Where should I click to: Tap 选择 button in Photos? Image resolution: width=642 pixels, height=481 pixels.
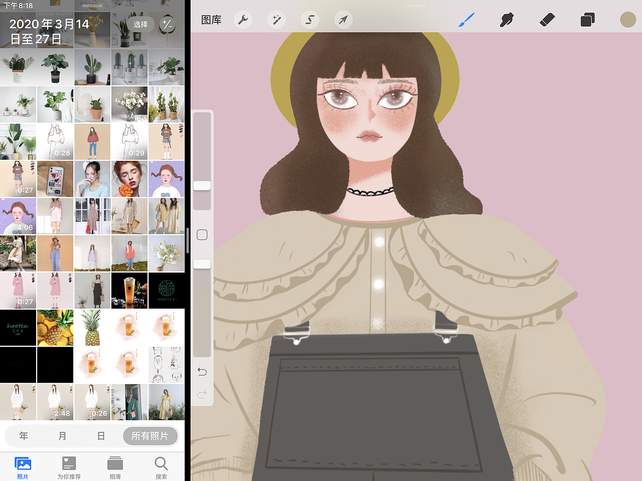pos(140,24)
